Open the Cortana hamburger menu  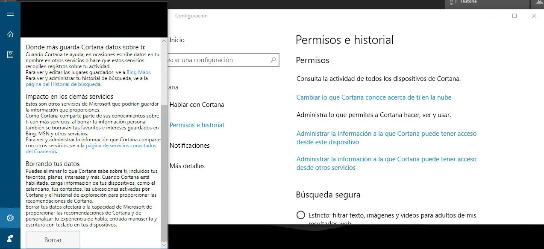[10, 14]
